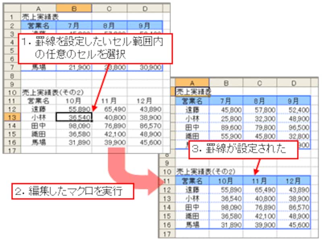The image size is (322, 240).
Task: Select row 2 header in the left worksheet
Action: coord(12,25)
